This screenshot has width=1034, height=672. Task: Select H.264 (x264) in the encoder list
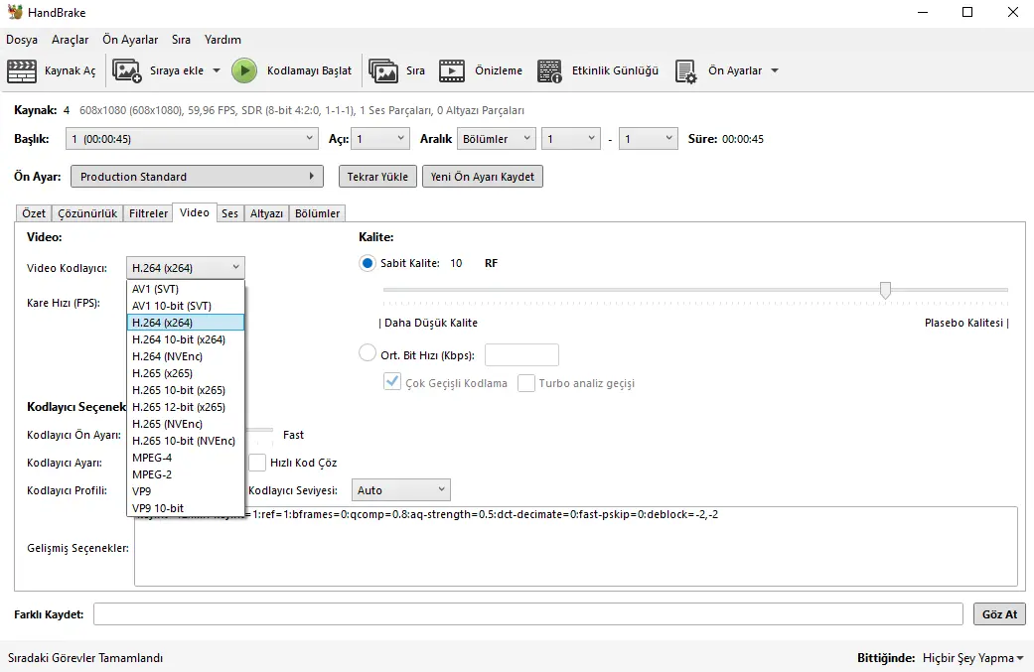pyautogui.click(x=186, y=323)
